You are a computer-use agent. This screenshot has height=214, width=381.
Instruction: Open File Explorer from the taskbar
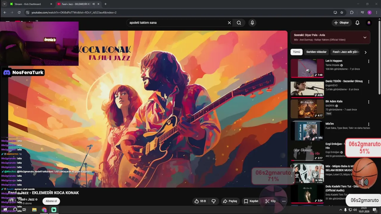34,210
